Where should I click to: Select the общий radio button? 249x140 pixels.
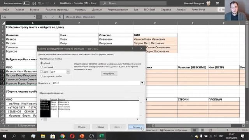tap(42, 63)
